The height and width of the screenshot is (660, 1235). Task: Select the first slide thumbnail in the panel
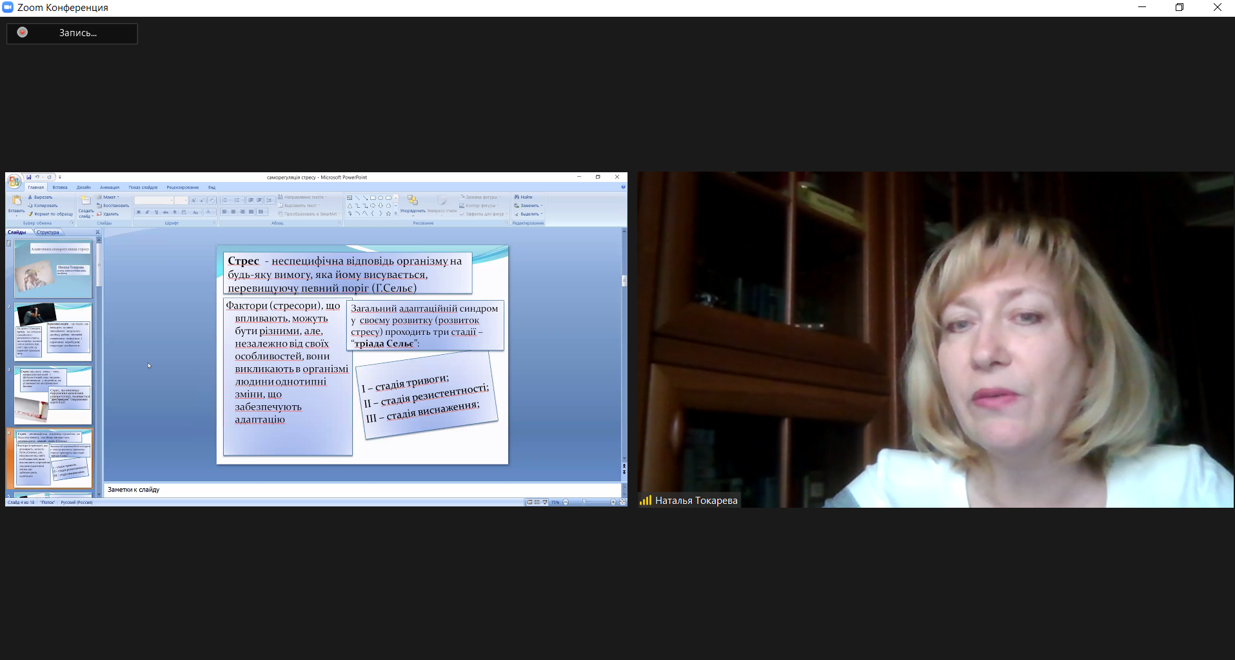click(53, 268)
